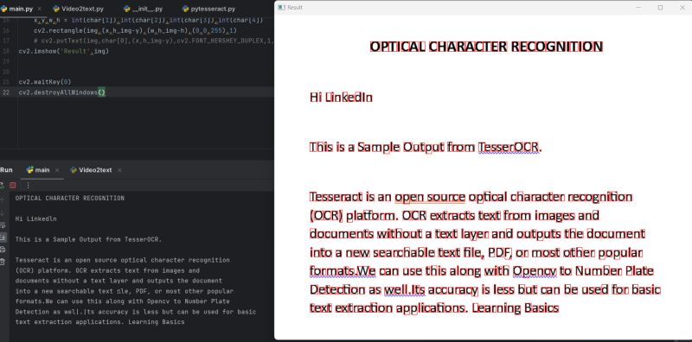Open the Run toolbar more-actions menu

point(29,186)
